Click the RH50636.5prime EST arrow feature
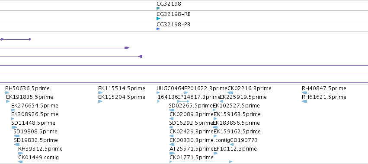The height and width of the screenshot is (164, 368). tap(7, 93)
